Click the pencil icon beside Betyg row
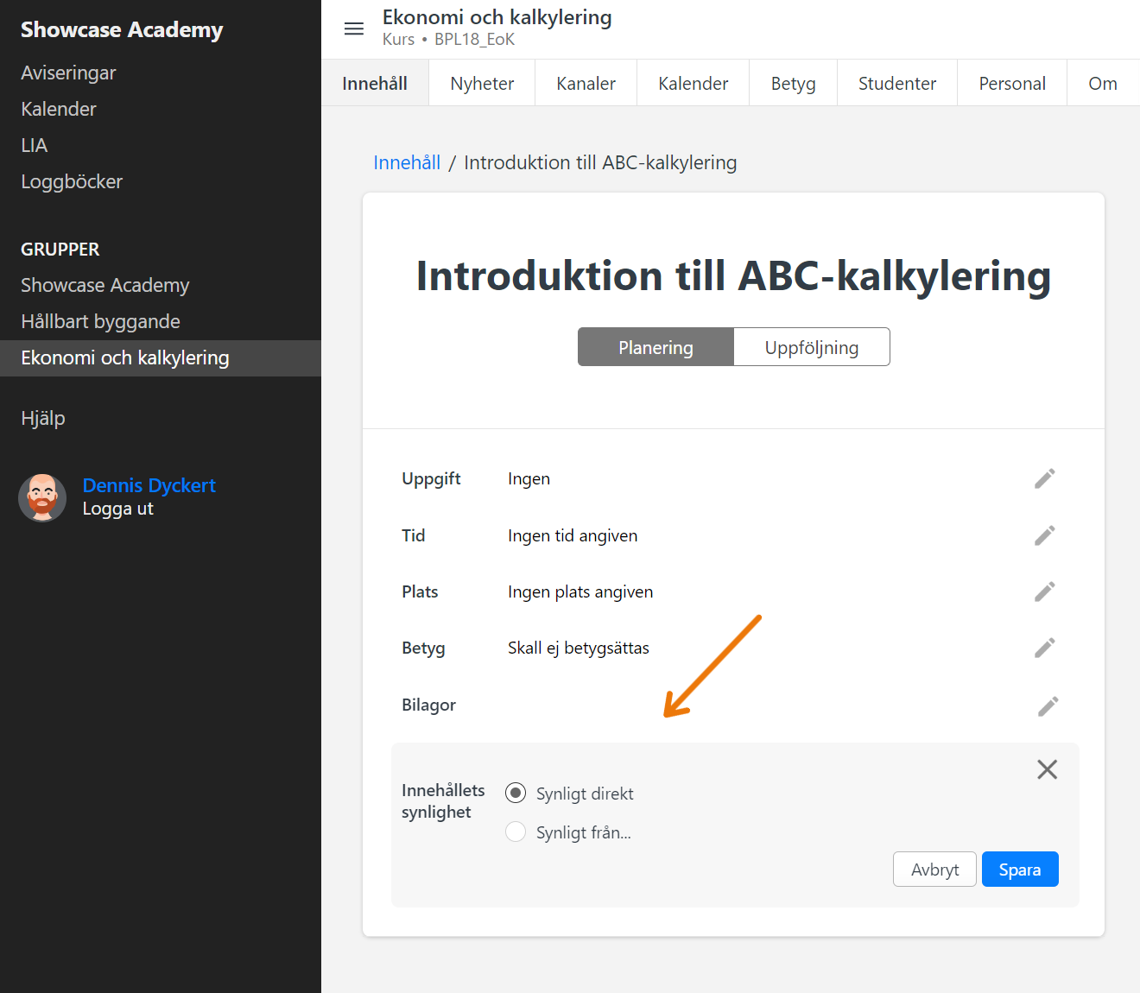The image size is (1140, 993). (1045, 648)
